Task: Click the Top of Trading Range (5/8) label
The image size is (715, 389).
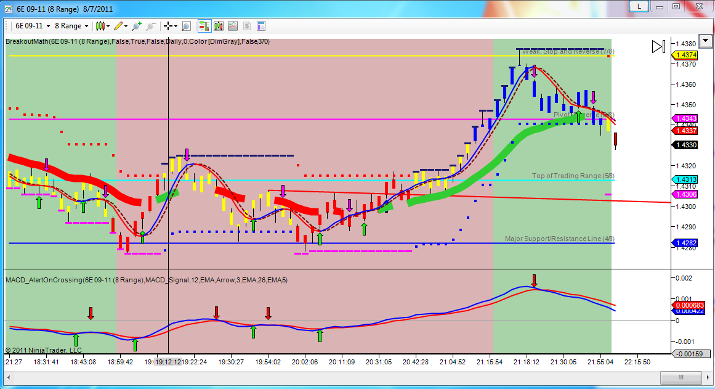Action: [573, 176]
